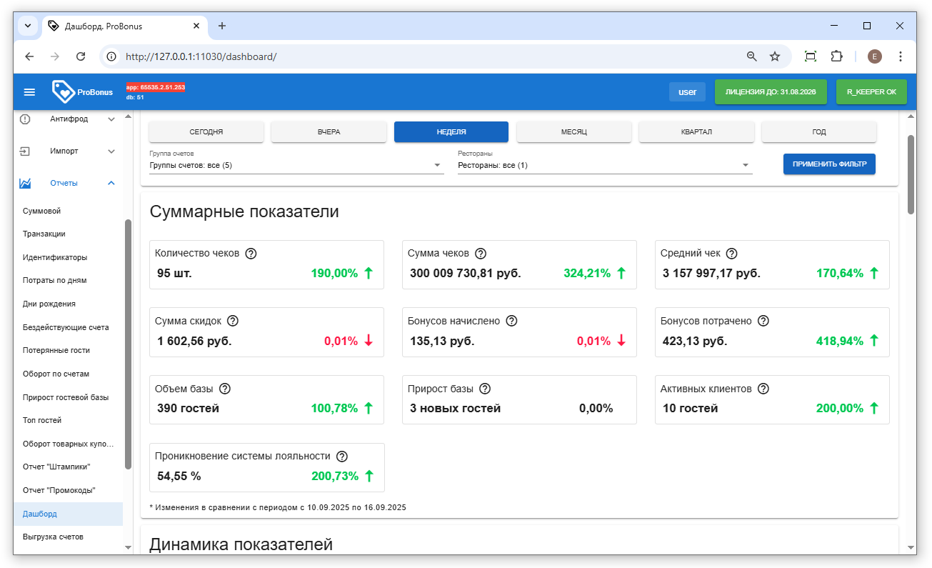
Task: Click help icon beside Активных клиентов
Action: [763, 389]
